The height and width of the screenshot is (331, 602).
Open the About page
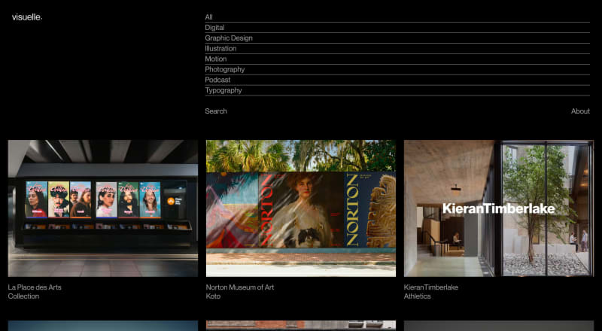coord(580,111)
